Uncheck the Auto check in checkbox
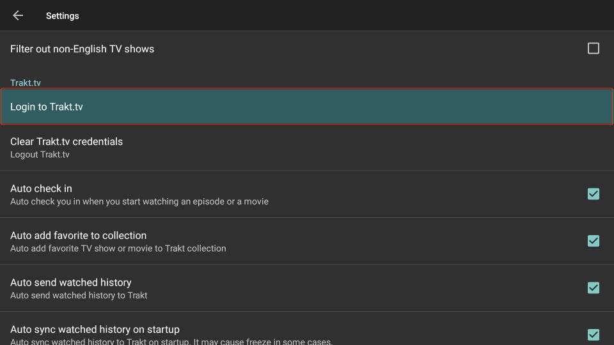Image resolution: width=614 pixels, height=345 pixels. [594, 194]
